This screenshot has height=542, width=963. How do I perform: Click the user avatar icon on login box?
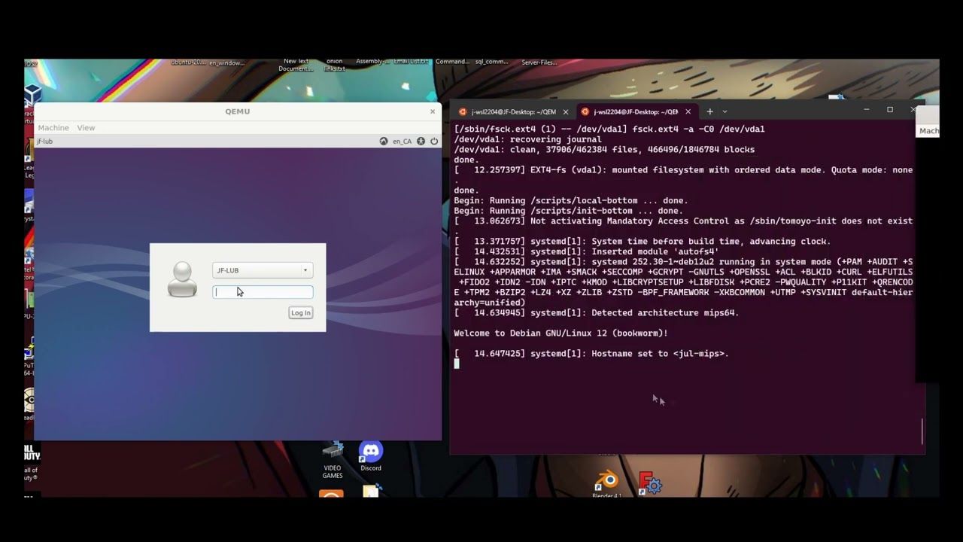click(x=182, y=279)
